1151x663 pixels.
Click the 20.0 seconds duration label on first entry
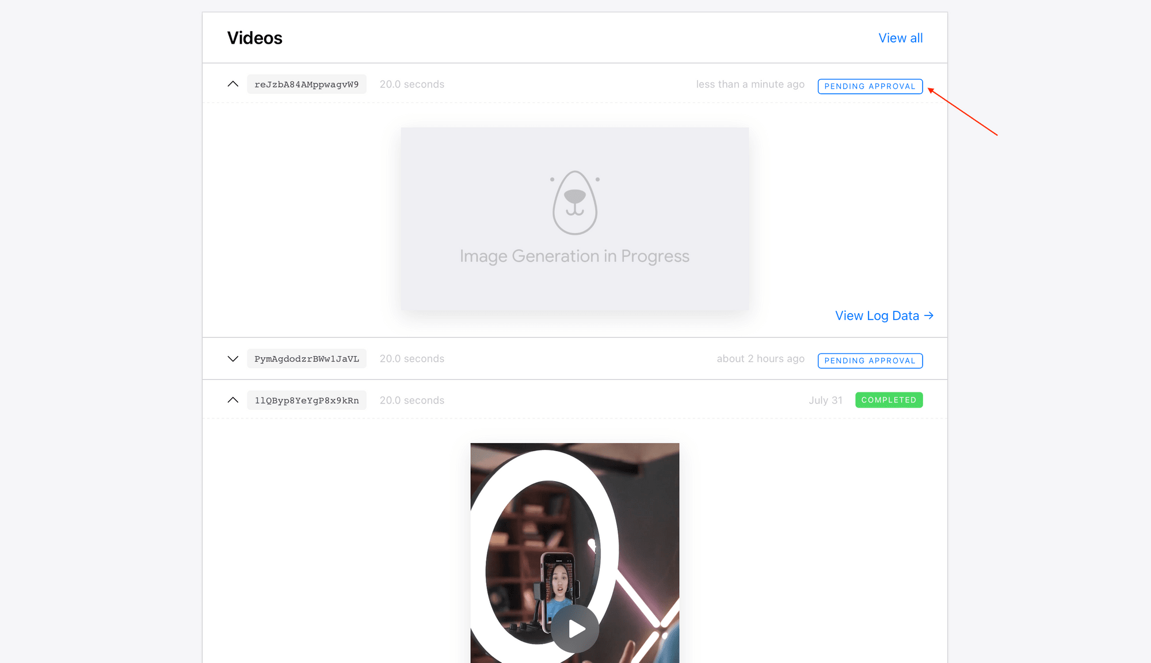(x=411, y=84)
